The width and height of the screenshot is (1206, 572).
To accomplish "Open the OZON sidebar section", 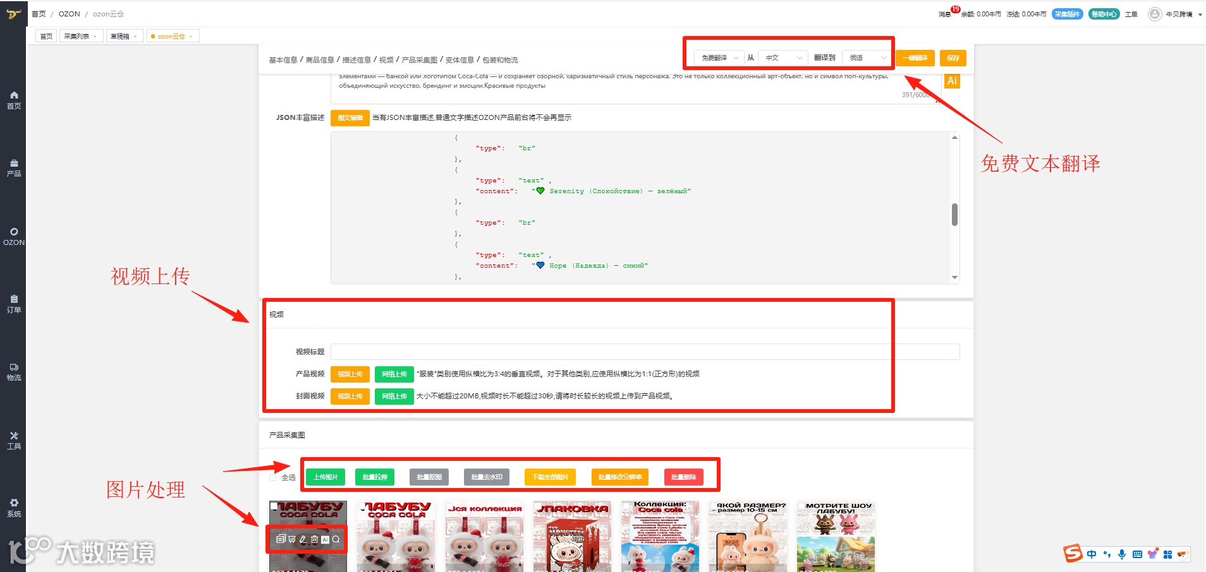I will point(14,237).
